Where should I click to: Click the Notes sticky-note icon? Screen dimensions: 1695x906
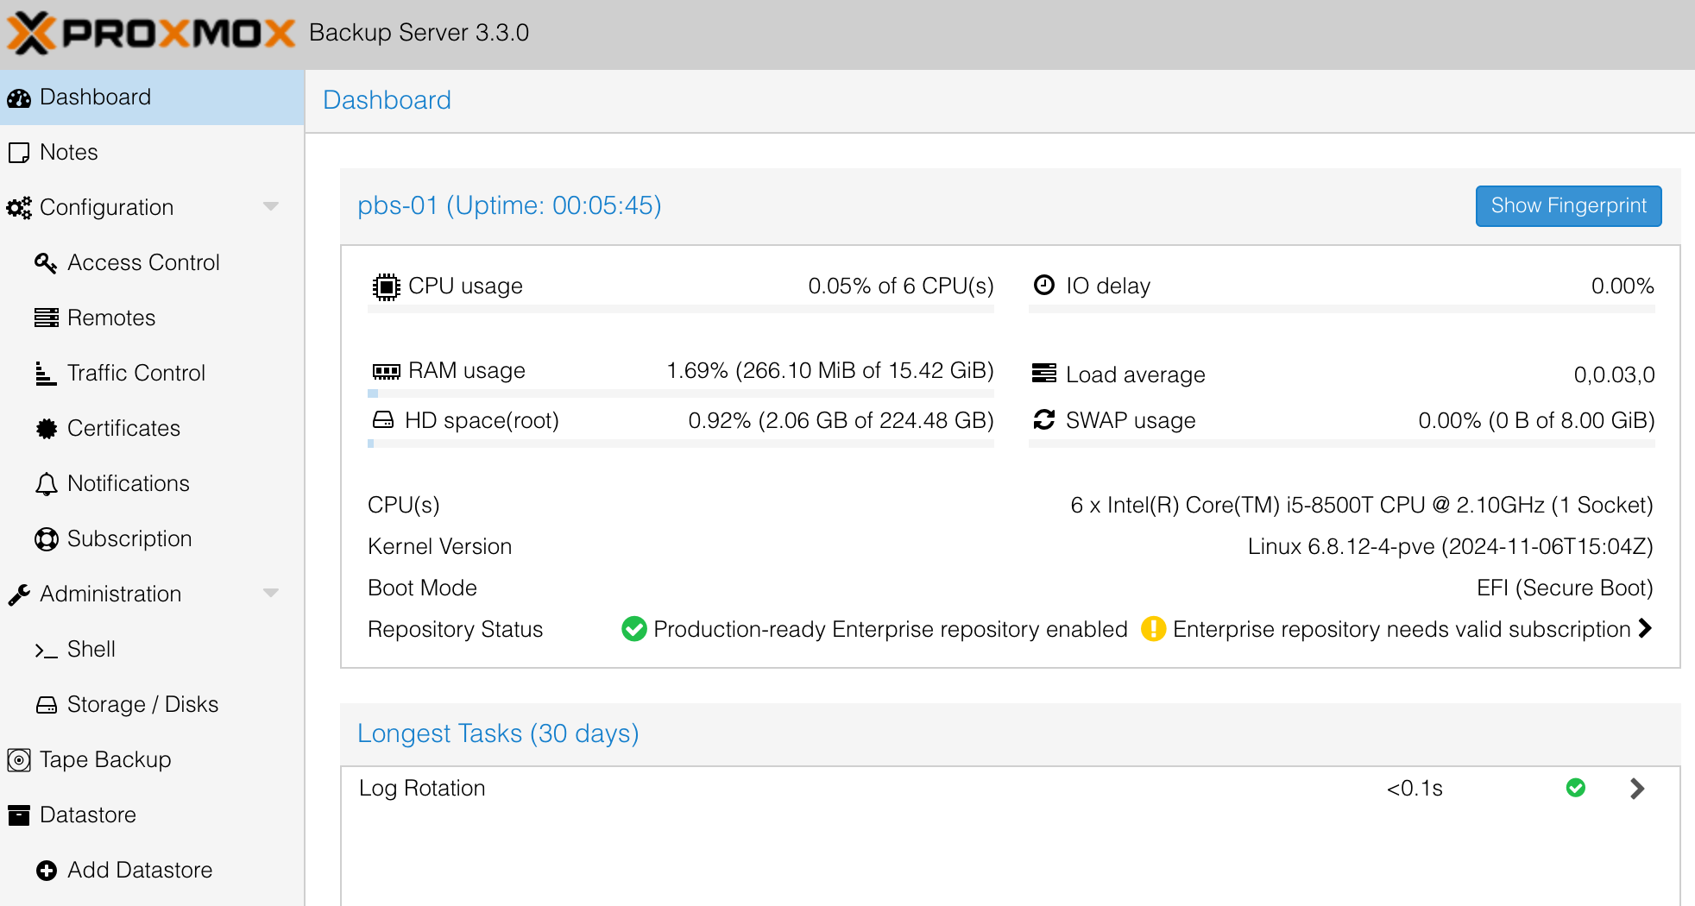[x=19, y=153]
